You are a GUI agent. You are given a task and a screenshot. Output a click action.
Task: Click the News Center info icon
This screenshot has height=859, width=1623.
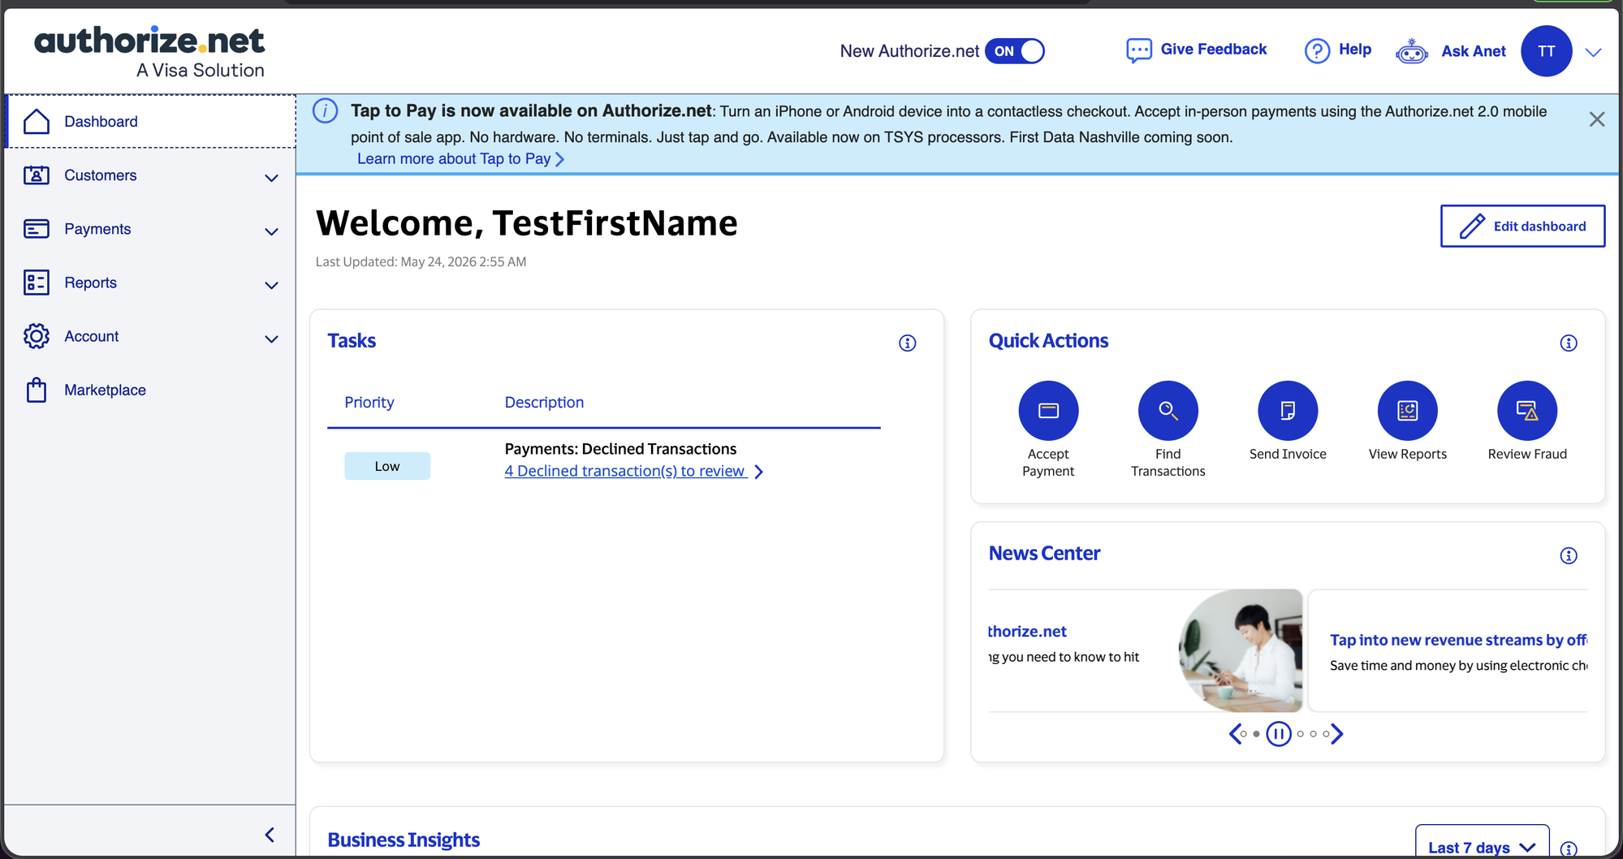pos(1569,555)
